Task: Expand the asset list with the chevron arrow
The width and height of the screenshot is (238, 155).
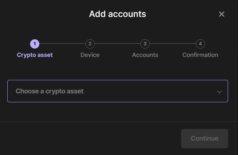Action: click(219, 92)
